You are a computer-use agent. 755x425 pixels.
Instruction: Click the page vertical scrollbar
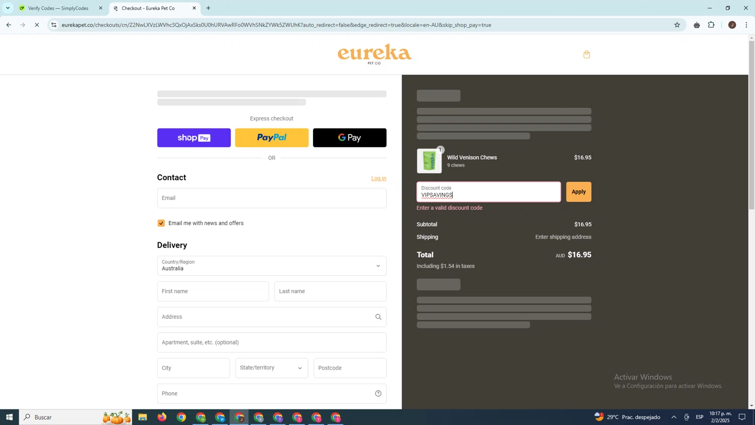point(751,125)
